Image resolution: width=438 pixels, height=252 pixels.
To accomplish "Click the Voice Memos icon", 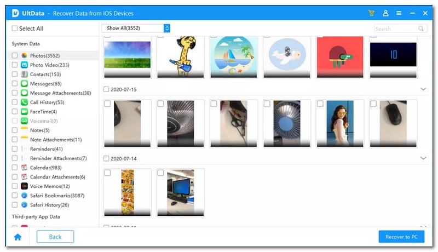I will pos(24,186).
